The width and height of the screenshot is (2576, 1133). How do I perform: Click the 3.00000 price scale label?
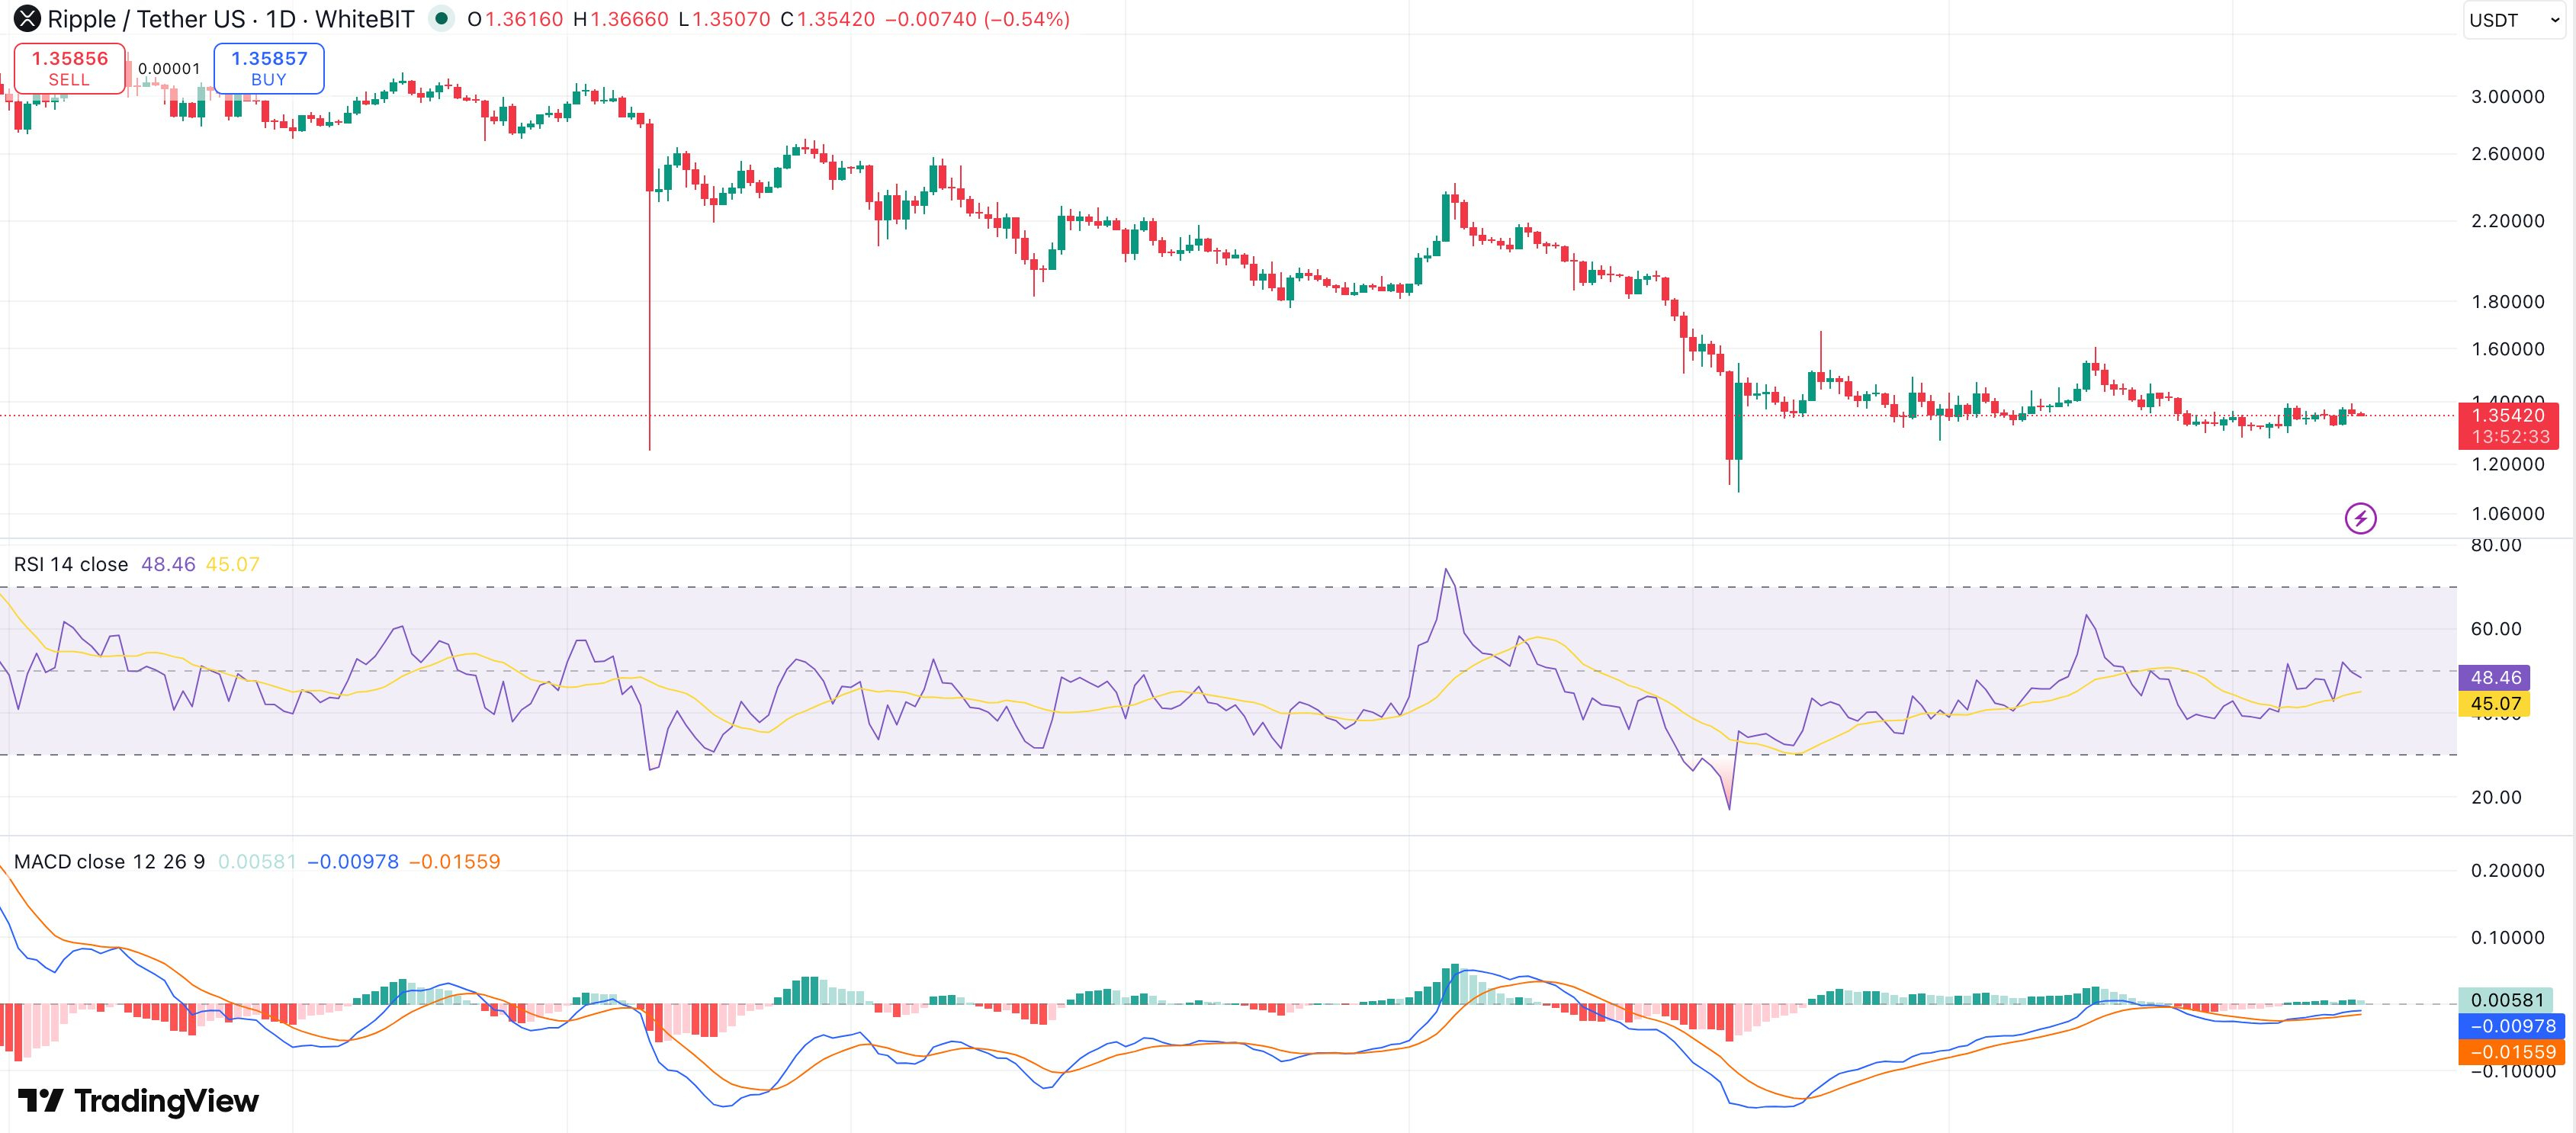pos(2507,97)
